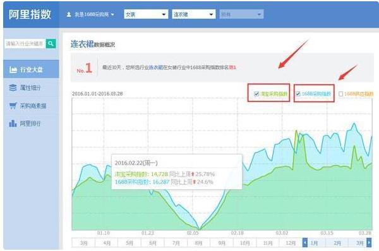Screen dimensions: 379x251
Task: Enable the 1688供应指数 checkbox
Action: coord(341,94)
